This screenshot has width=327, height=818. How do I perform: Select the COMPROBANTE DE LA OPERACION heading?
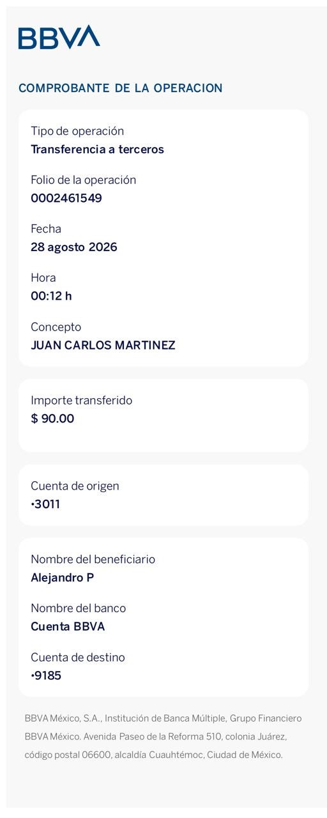[121, 88]
